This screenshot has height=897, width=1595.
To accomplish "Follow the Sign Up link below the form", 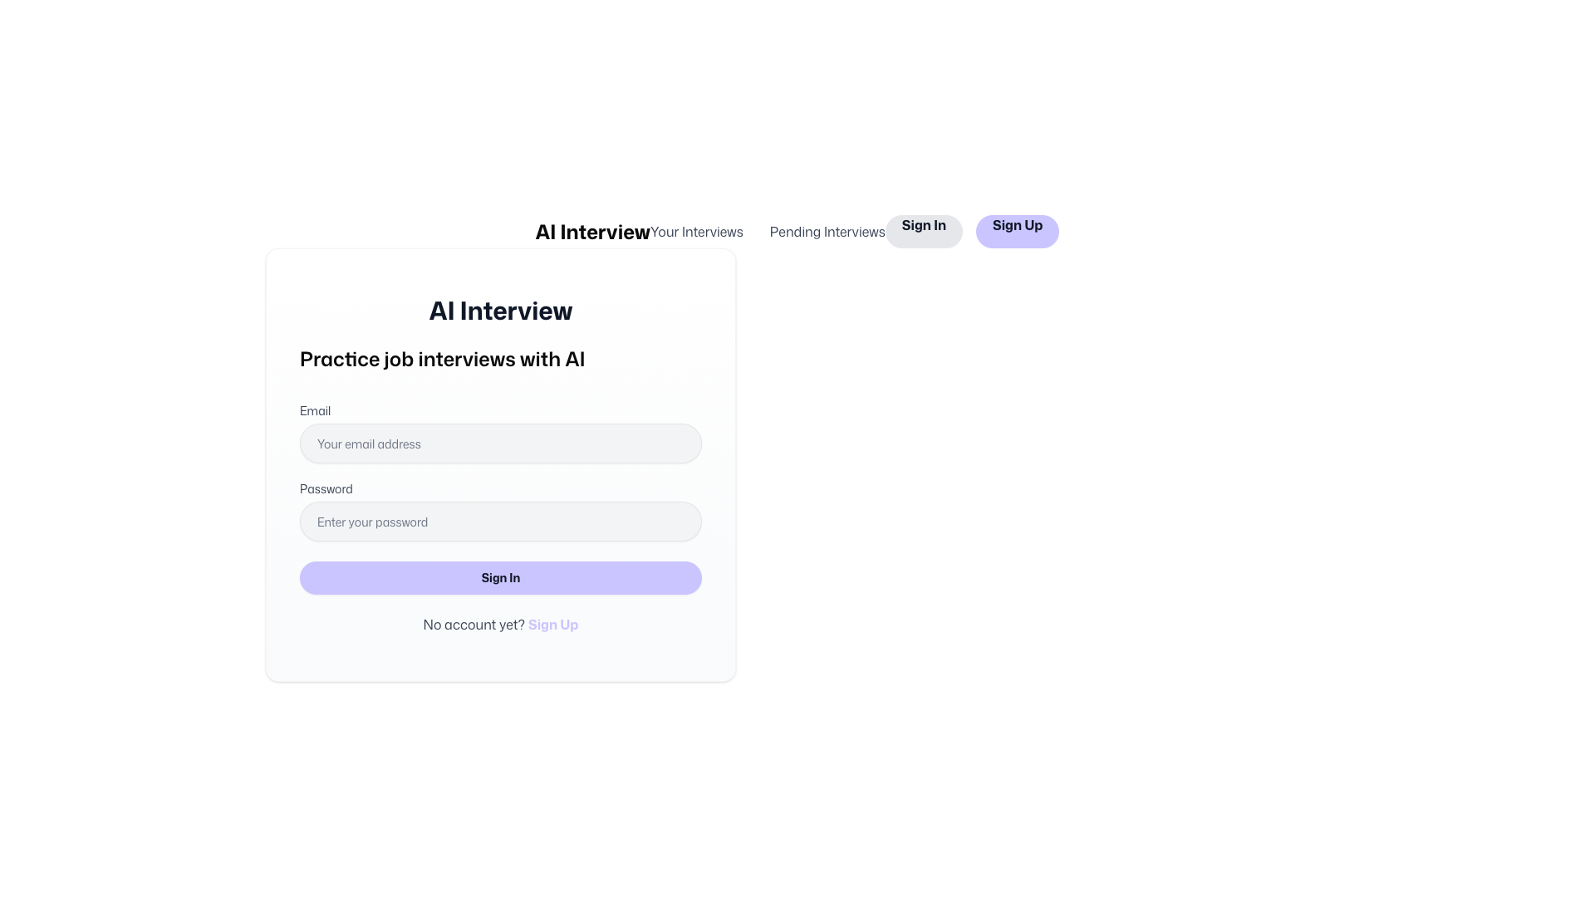I will [x=552, y=625].
